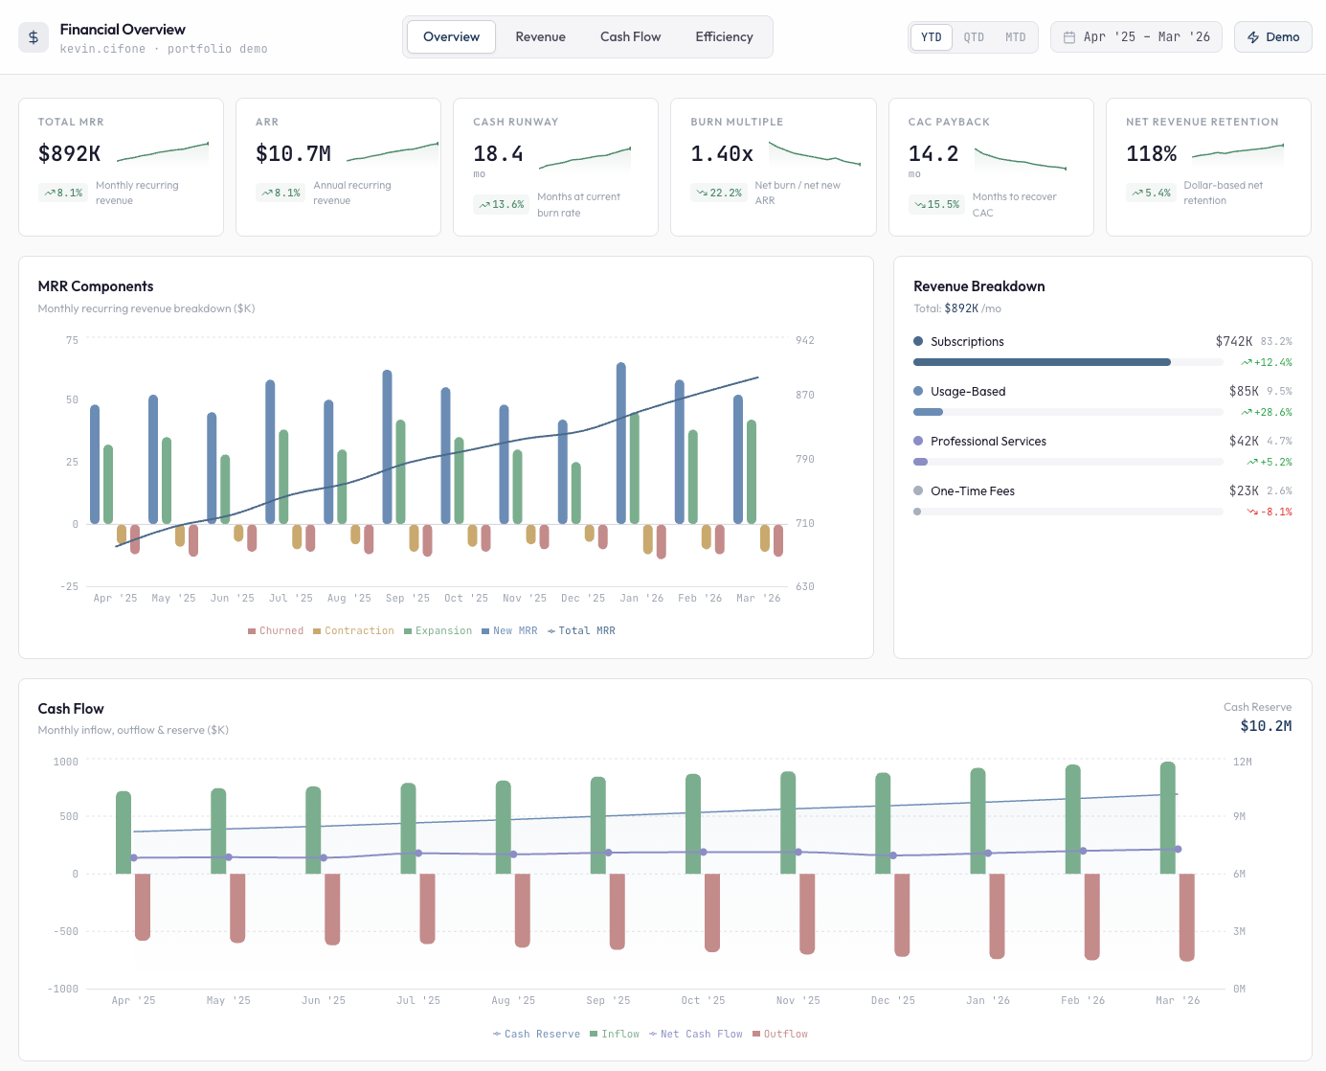
Task: Click the Cash Runway metric card
Action: pos(555,168)
